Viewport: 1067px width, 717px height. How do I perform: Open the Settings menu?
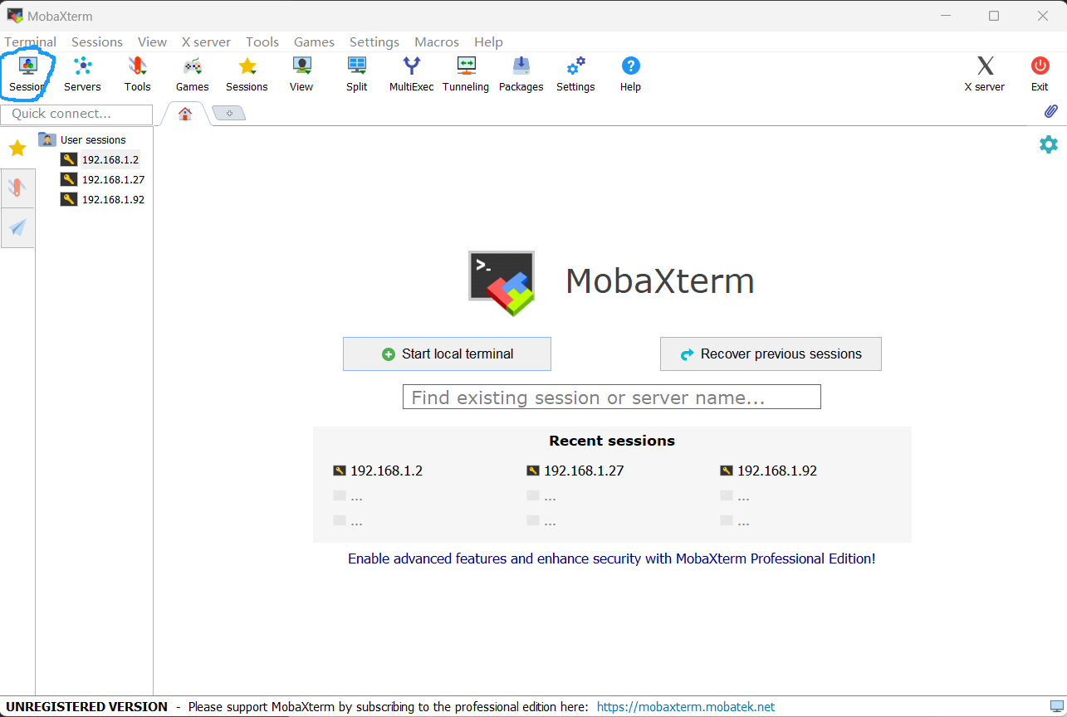point(374,41)
